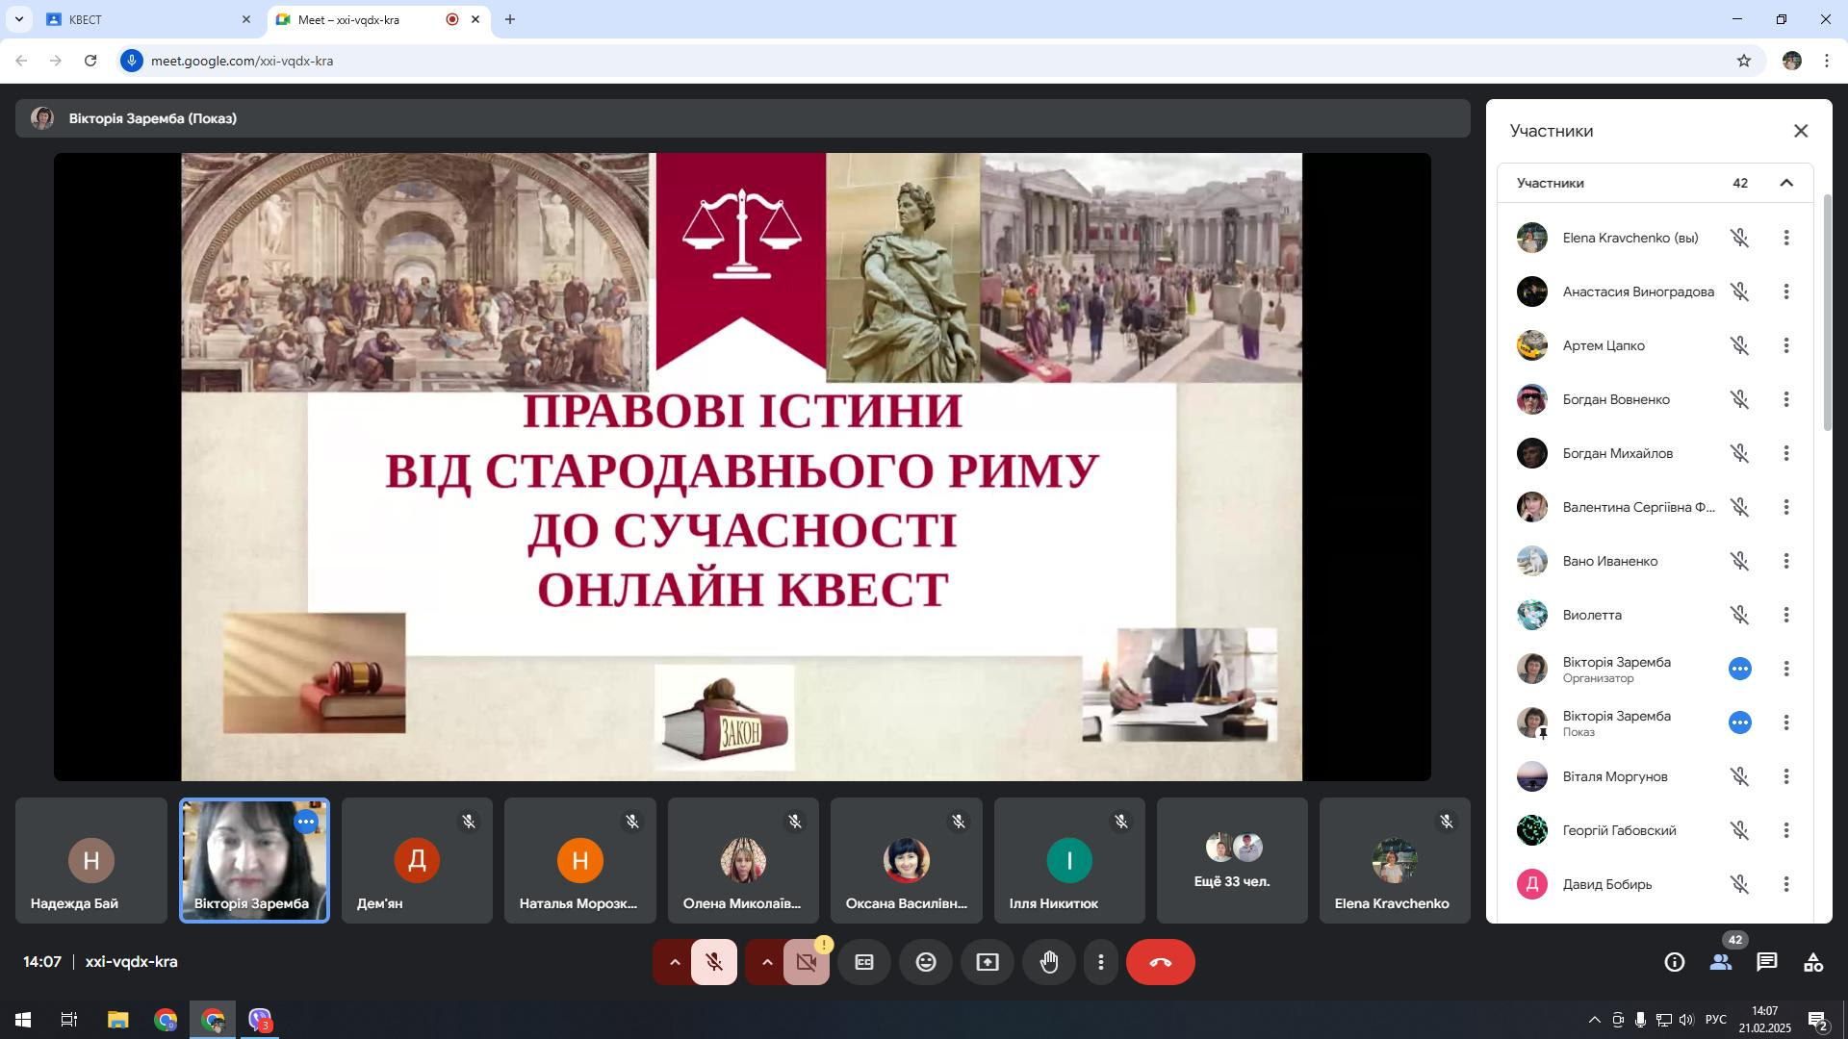The width and height of the screenshot is (1848, 1039).
Task: Toggle the camera on/off button
Action: tap(807, 962)
